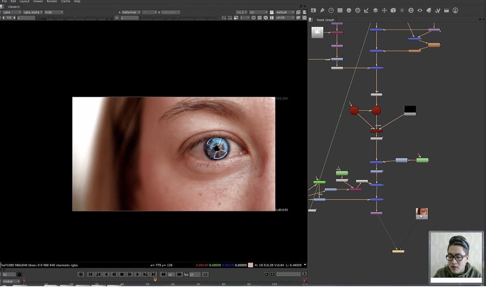
Task: Expand the rgba channel layer dropdown
Action: 12,12
